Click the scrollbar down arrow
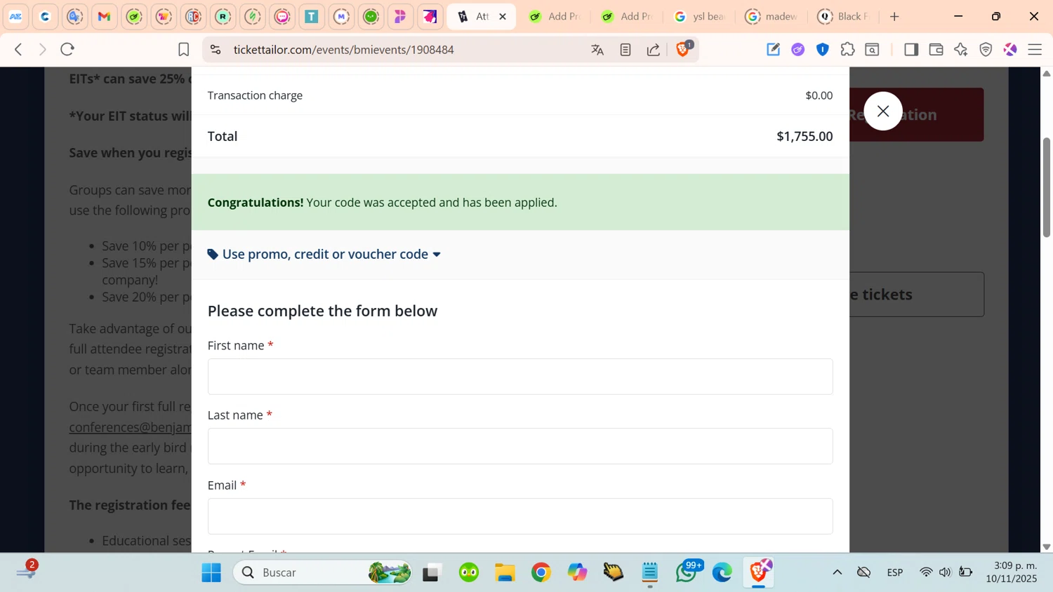The width and height of the screenshot is (1053, 592). coord(1047,546)
